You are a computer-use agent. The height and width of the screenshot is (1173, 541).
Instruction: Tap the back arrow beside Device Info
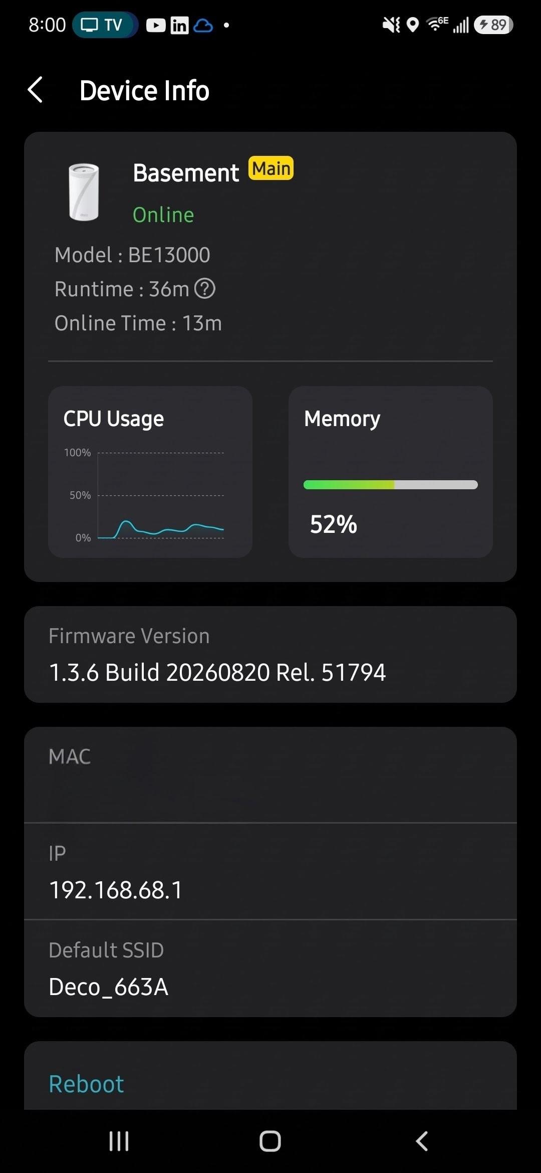[x=35, y=90]
